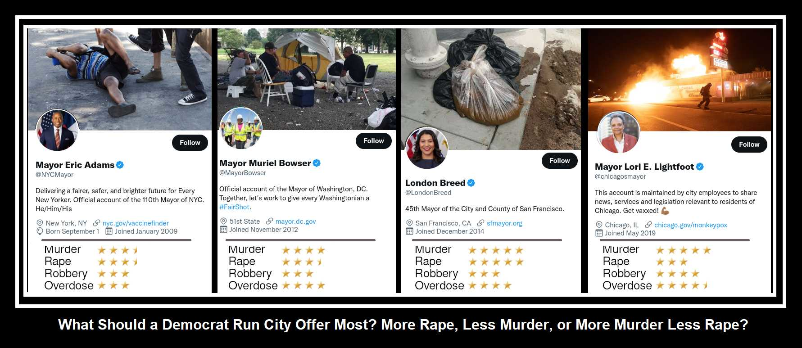This screenshot has width=802, height=348.
Task: Open nyc.gov/vaccinefinder link
Action: coord(136,223)
